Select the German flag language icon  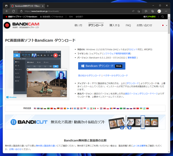click(x=58, y=109)
